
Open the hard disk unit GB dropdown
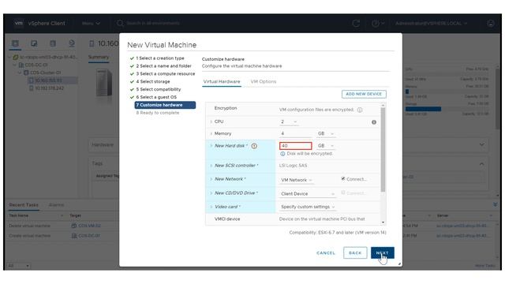pos(326,146)
